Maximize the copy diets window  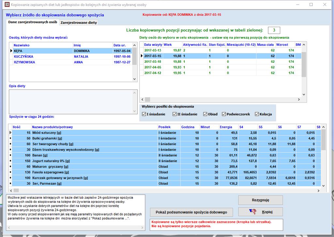click(x=311, y=5)
